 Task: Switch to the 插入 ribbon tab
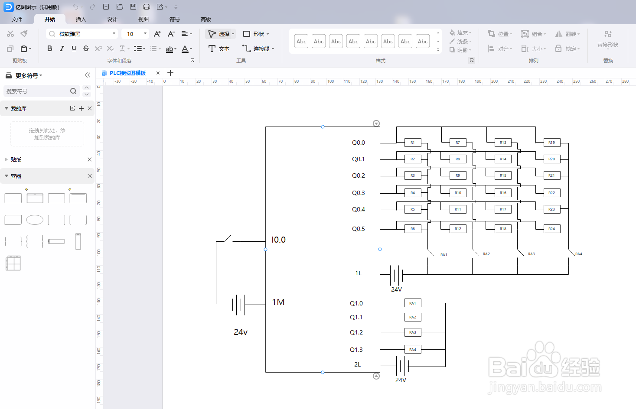coord(81,19)
